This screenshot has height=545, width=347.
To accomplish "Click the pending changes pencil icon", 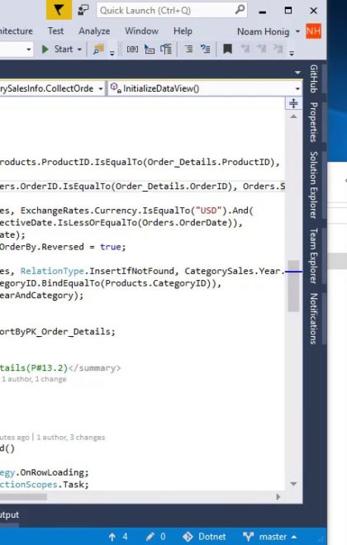I will pyautogui.click(x=150, y=537).
